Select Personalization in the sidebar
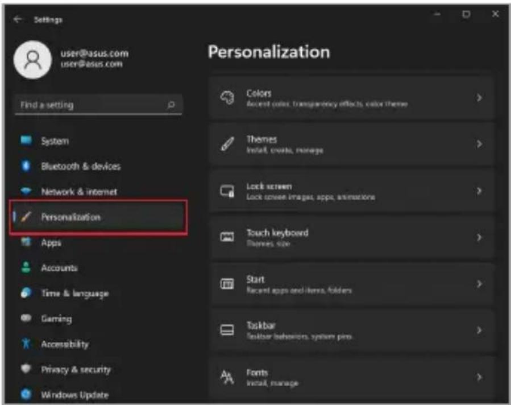The width and height of the screenshot is (511, 405). (70, 217)
